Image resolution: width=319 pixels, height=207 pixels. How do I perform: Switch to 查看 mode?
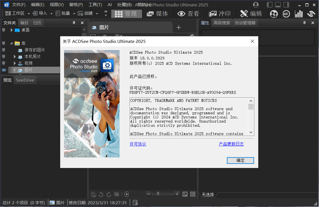tap(188, 14)
